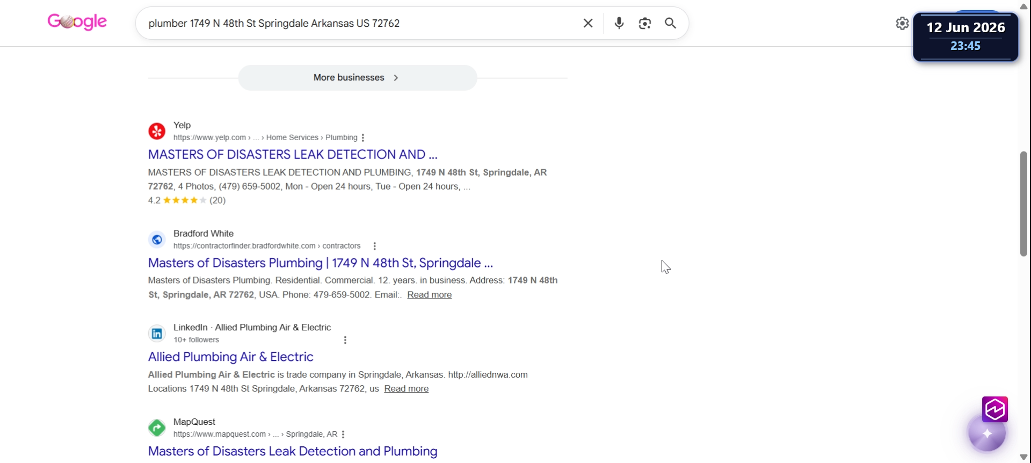This screenshot has height=463, width=1031.
Task: Click the 4.2 star rating on Yelp result
Action: pyautogui.click(x=187, y=200)
